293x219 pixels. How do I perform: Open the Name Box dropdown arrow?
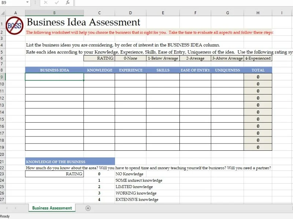[27, 2]
